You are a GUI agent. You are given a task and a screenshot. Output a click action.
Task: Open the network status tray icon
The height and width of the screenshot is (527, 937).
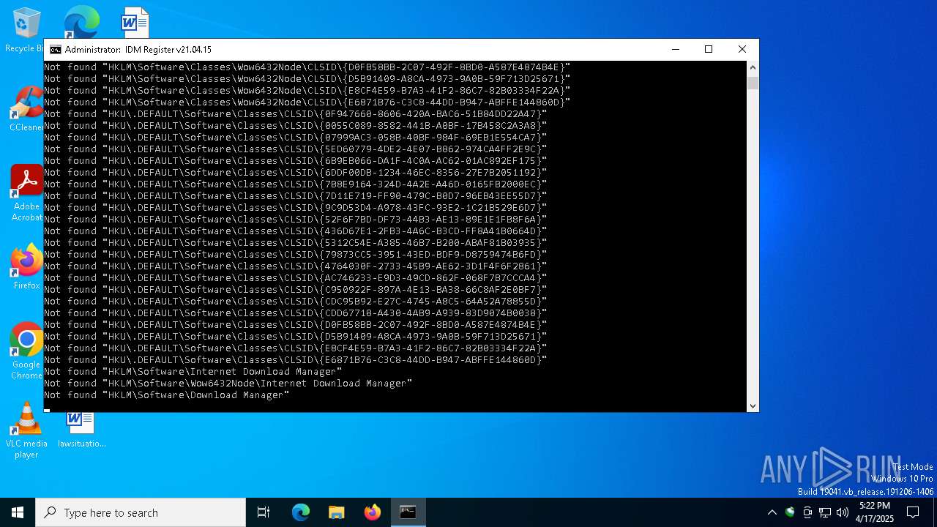825,512
